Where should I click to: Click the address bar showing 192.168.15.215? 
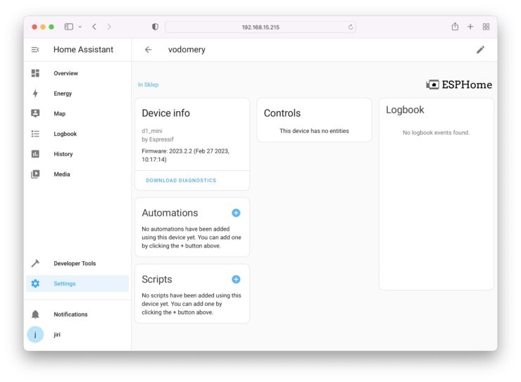click(x=260, y=27)
